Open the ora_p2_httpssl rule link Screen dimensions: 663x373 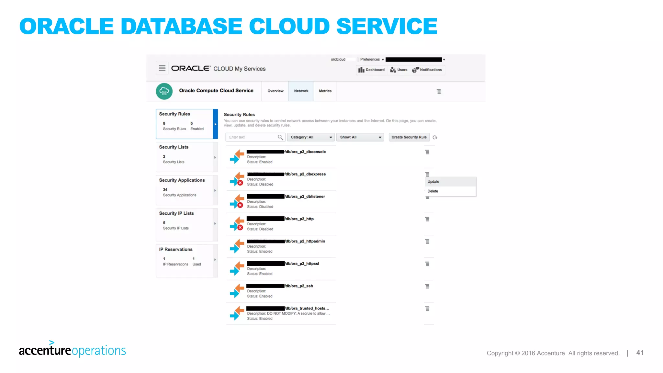(283, 264)
